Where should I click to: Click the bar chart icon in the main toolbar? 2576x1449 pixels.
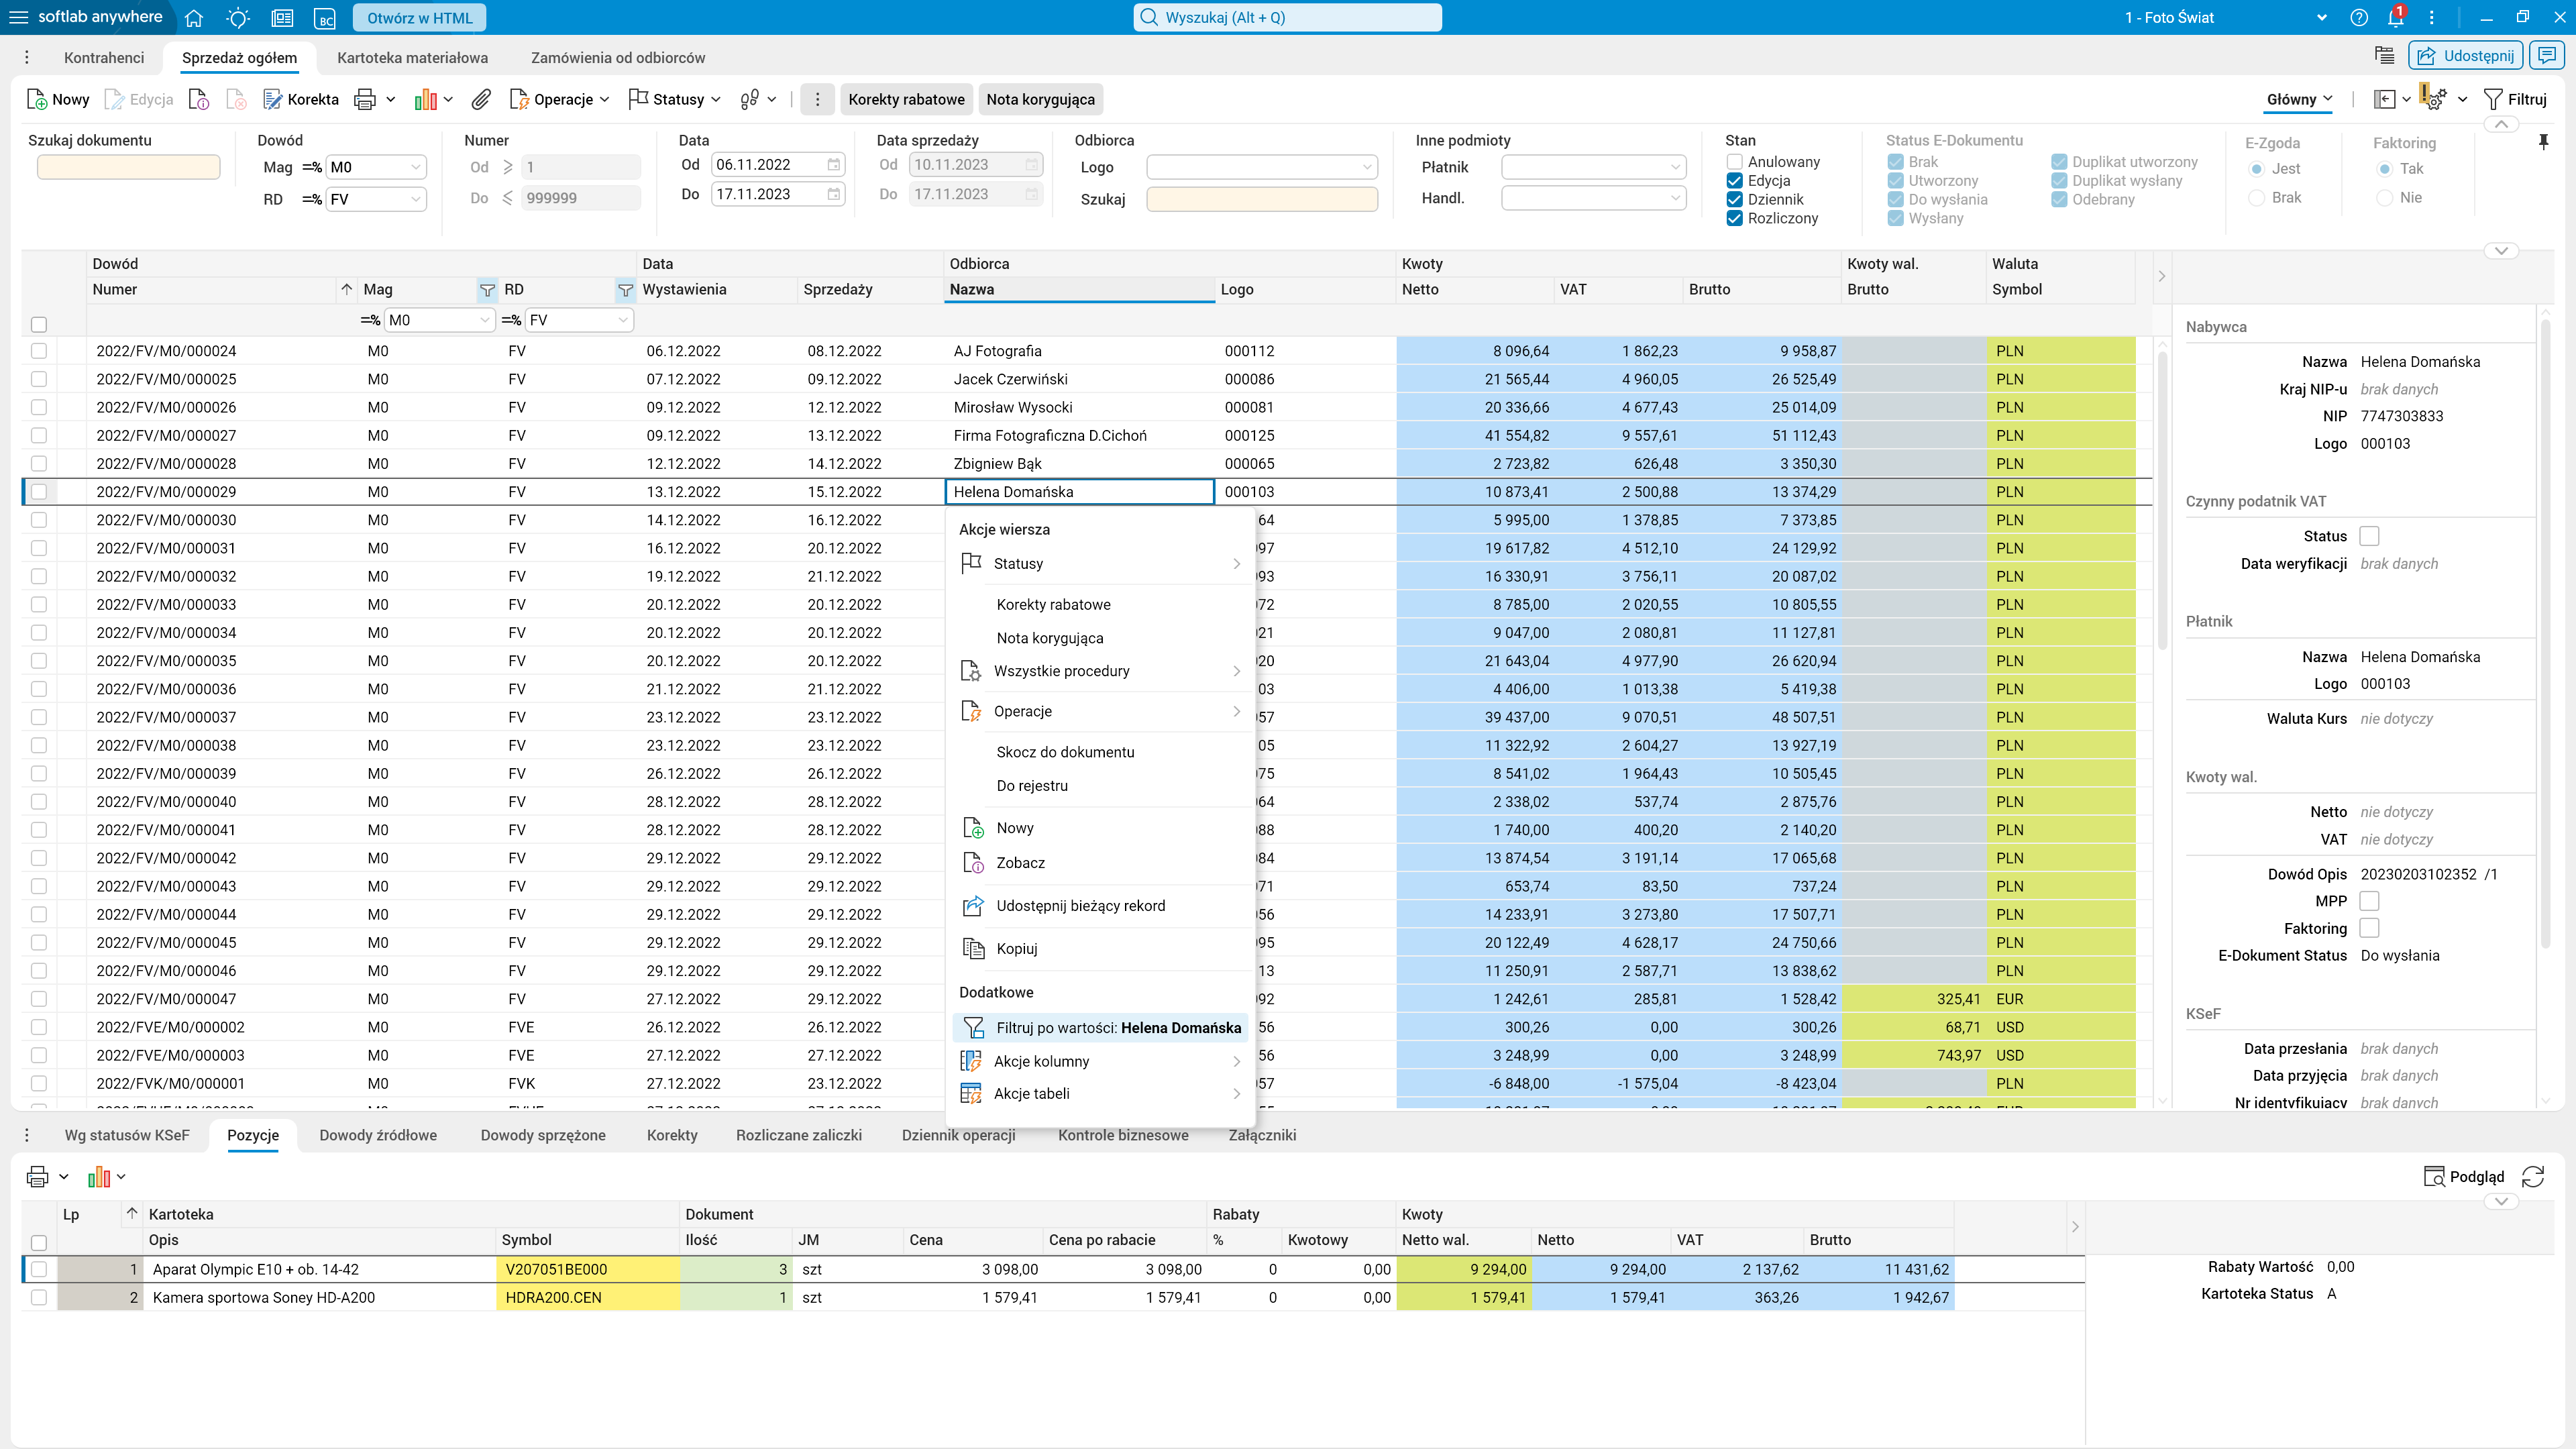tap(426, 99)
